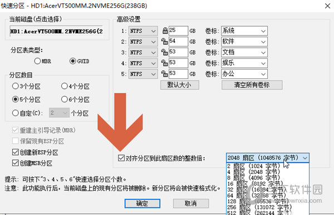
Task: Collapse the 2048 扇区 alignment combo box
Action: 268,158
